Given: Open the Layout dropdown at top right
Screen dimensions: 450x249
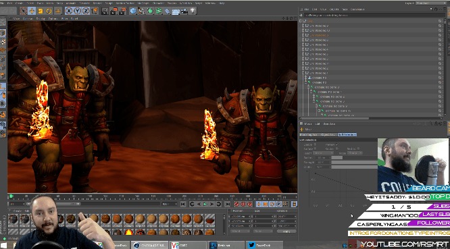Looking at the screenshot, I should pos(431,3).
